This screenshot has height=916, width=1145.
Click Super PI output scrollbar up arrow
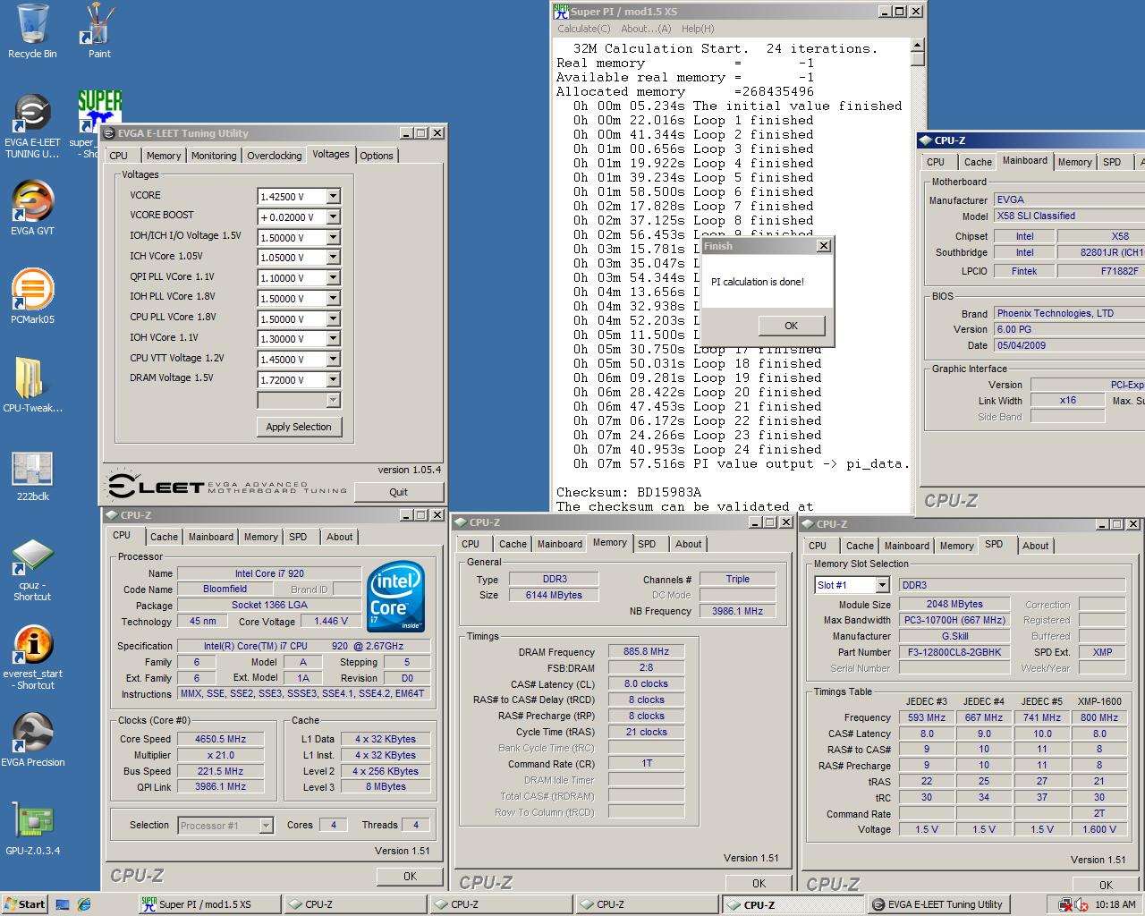coord(917,45)
